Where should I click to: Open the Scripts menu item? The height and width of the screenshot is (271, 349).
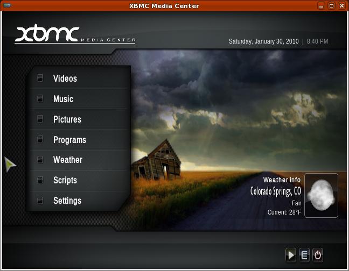pyautogui.click(x=80, y=180)
